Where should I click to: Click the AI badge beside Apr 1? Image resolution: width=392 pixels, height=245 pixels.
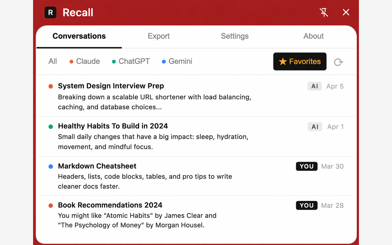coord(315,127)
